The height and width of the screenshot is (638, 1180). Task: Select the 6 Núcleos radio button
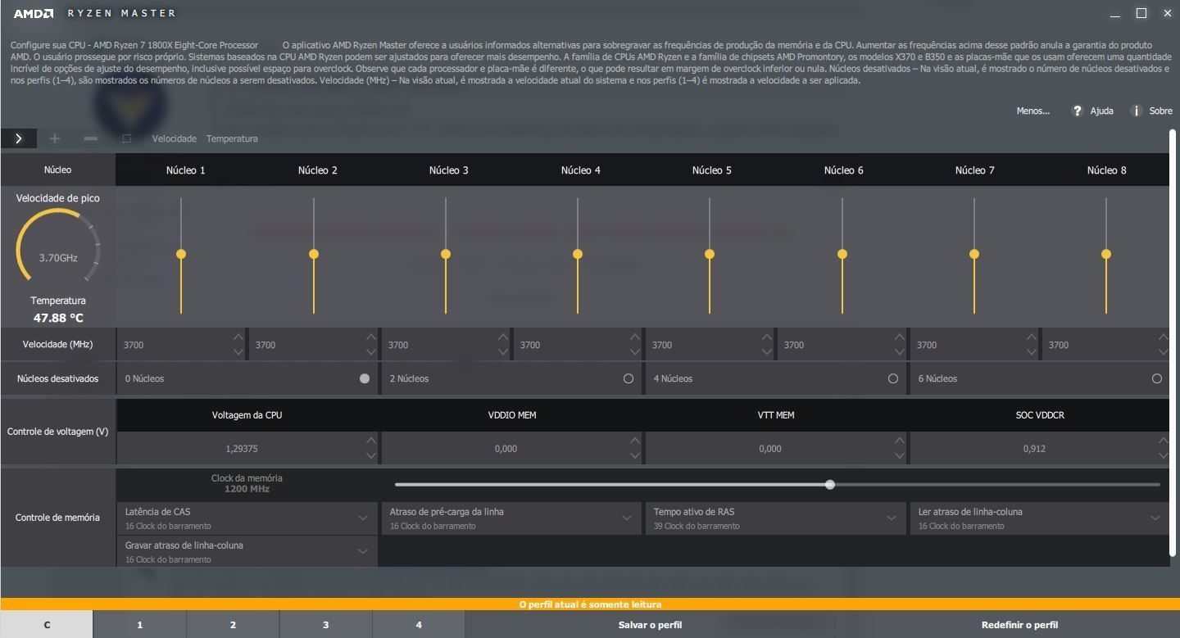click(x=1157, y=378)
